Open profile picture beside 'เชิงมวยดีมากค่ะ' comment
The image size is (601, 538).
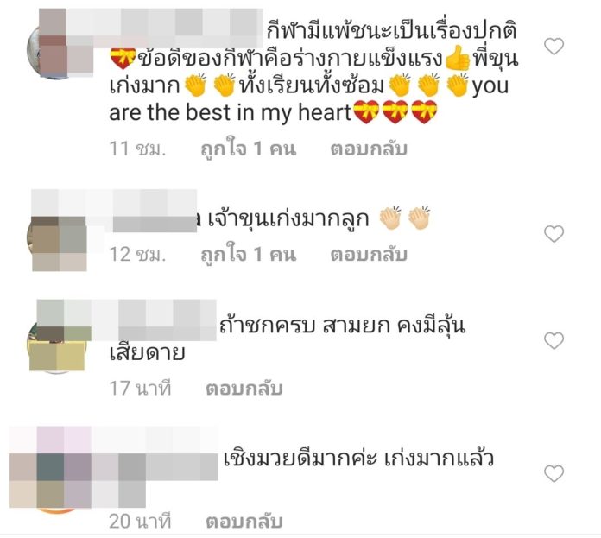tap(58, 484)
